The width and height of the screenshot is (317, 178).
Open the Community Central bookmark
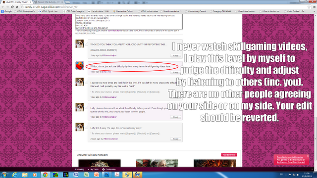coord(196,11)
